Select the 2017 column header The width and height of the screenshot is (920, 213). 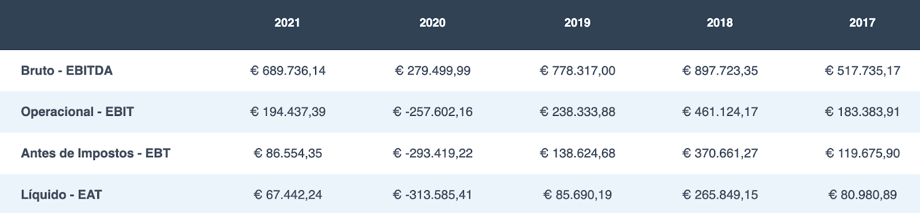(862, 23)
